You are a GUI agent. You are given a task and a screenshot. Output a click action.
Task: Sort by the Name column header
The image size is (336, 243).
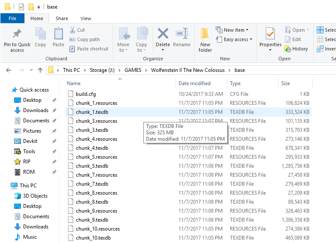tap(74, 83)
